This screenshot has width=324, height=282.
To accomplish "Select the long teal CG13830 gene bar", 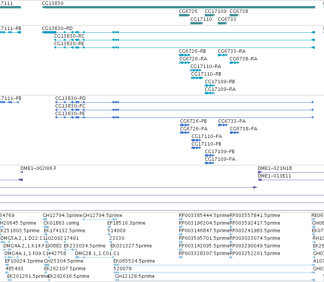I will 179,7.
